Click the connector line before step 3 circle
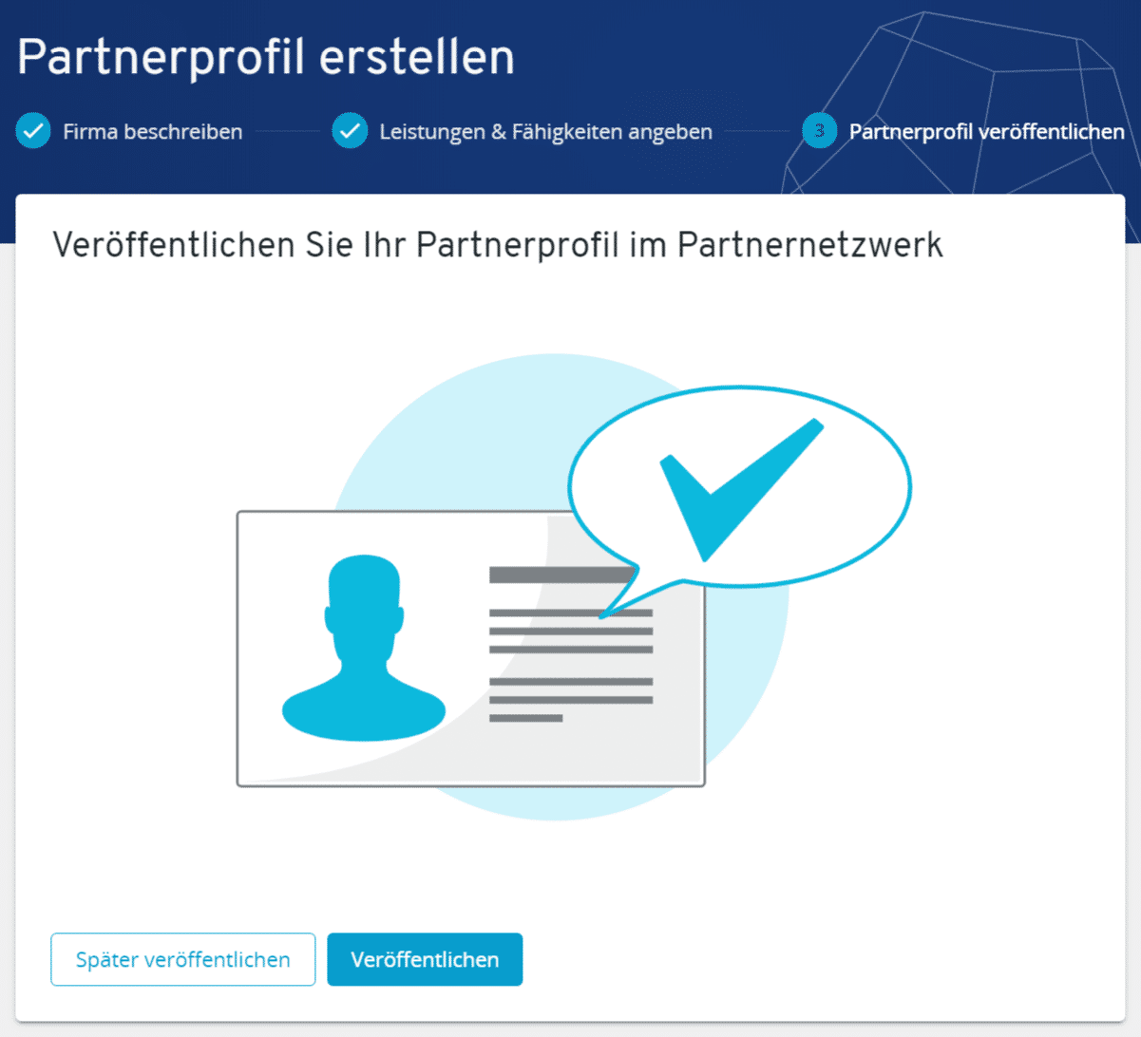Screen dimensions: 1141x1037 tap(757, 132)
